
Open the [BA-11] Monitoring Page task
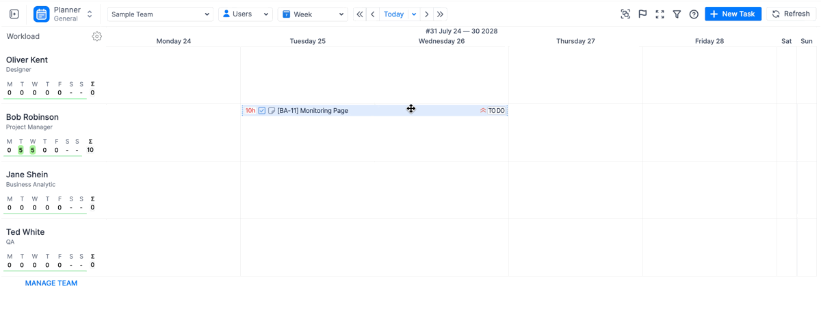click(x=313, y=110)
